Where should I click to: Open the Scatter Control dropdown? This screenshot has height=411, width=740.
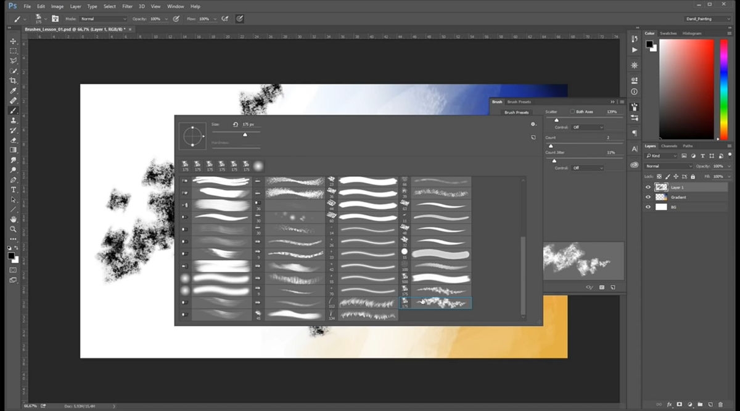pos(587,128)
